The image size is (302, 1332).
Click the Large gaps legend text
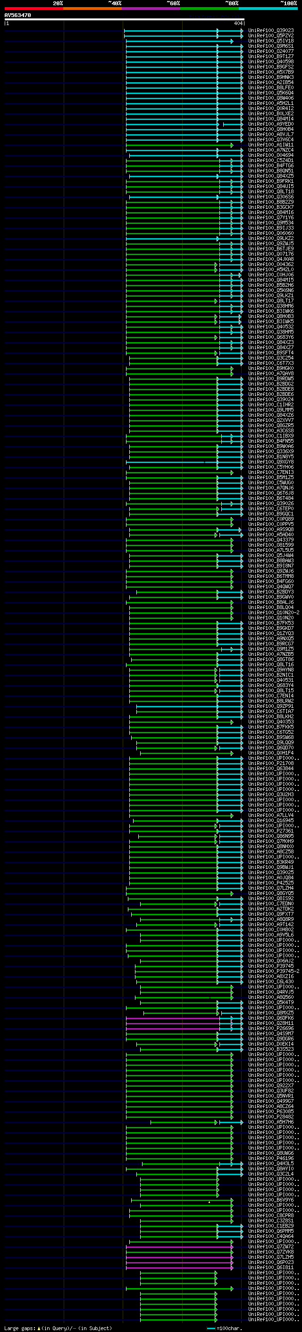[x=58, y=1328]
